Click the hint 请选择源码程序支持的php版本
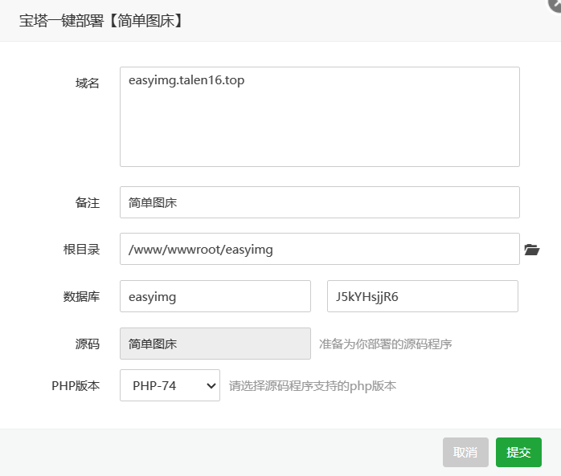This screenshot has height=476, width=561. 313,385
